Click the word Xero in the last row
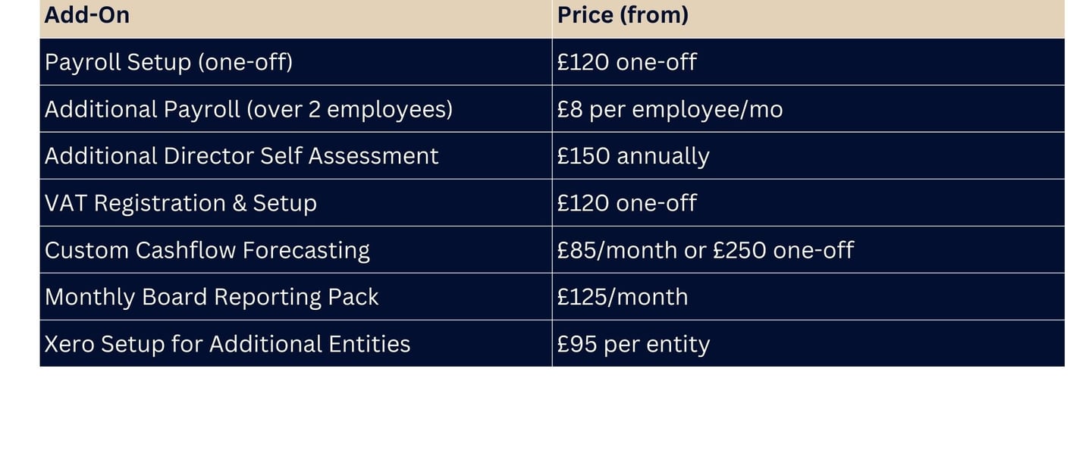 pyautogui.click(x=70, y=344)
